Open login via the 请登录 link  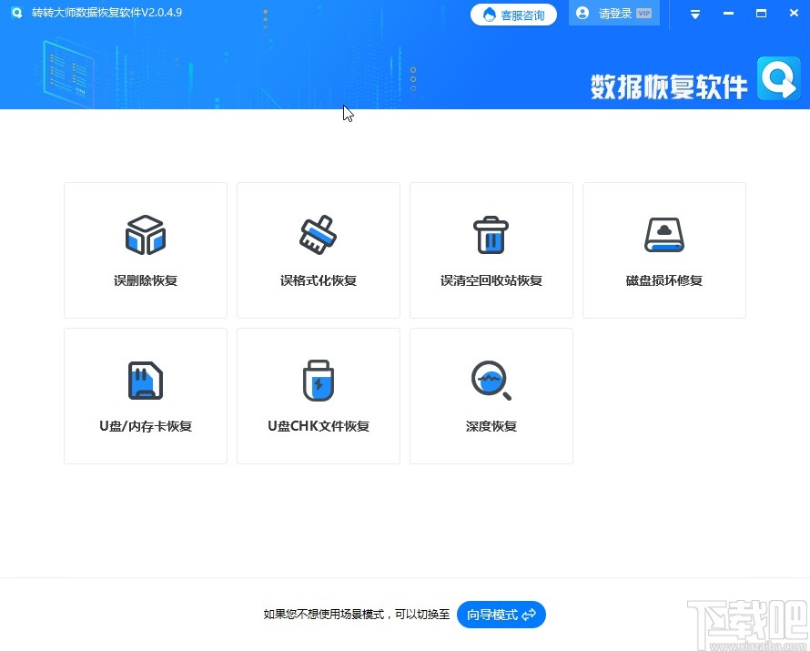614,13
